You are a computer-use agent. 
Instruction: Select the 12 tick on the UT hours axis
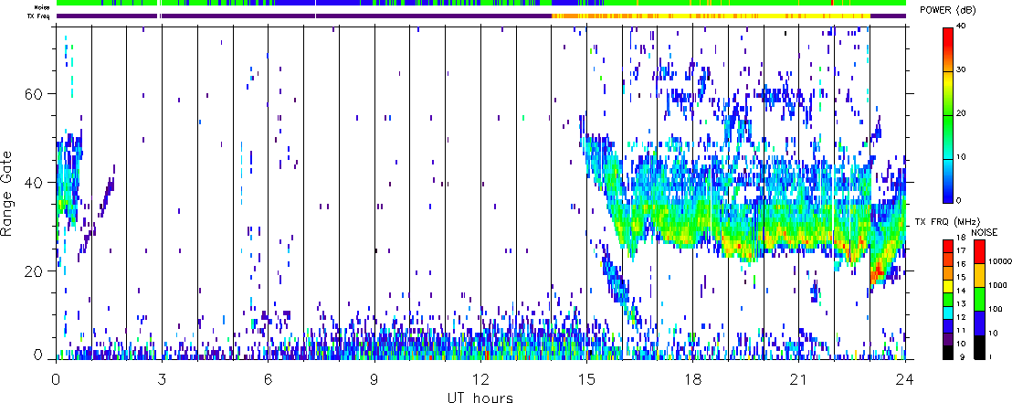click(x=480, y=378)
